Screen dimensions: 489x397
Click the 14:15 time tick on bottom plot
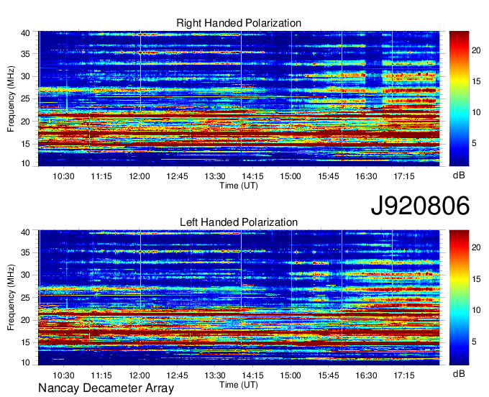[252, 375]
